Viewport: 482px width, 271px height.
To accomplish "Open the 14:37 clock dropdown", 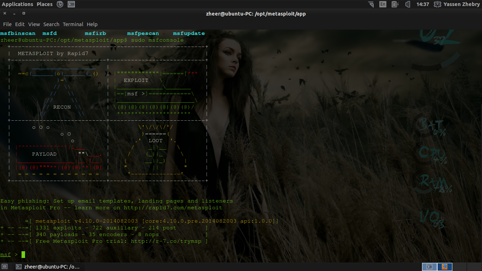I will (x=420, y=4).
